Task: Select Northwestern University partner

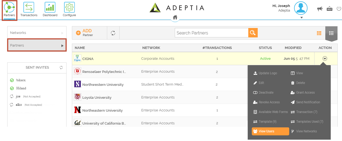Action: point(103,84)
